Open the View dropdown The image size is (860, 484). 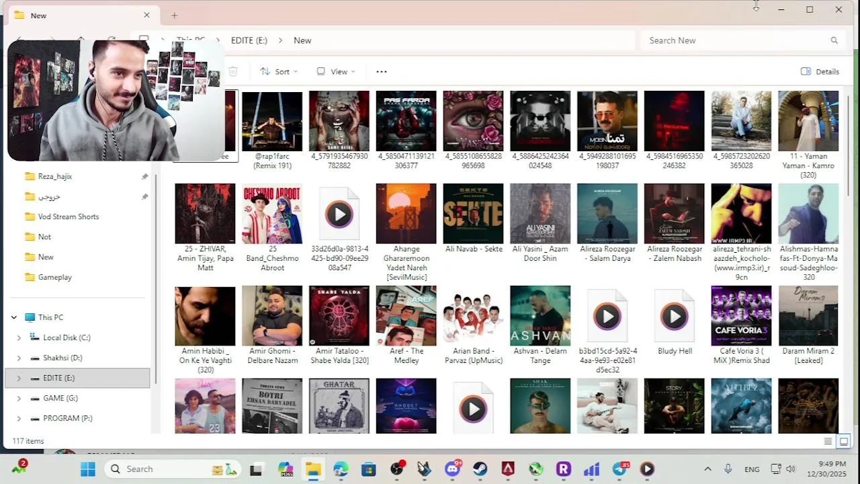click(335, 71)
